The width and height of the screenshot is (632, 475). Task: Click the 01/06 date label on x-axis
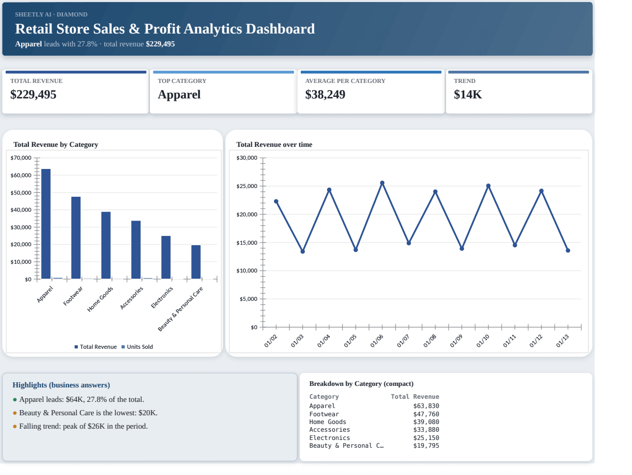pyautogui.click(x=377, y=341)
